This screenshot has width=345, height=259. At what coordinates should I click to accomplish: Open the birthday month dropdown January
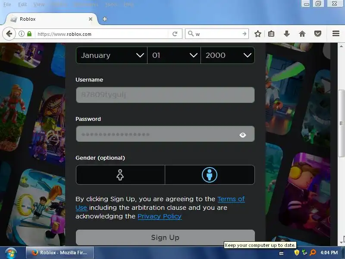click(x=112, y=55)
